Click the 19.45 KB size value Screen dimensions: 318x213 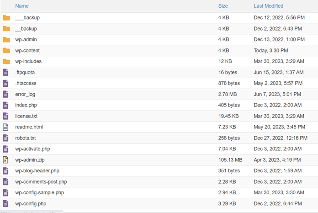(228, 116)
